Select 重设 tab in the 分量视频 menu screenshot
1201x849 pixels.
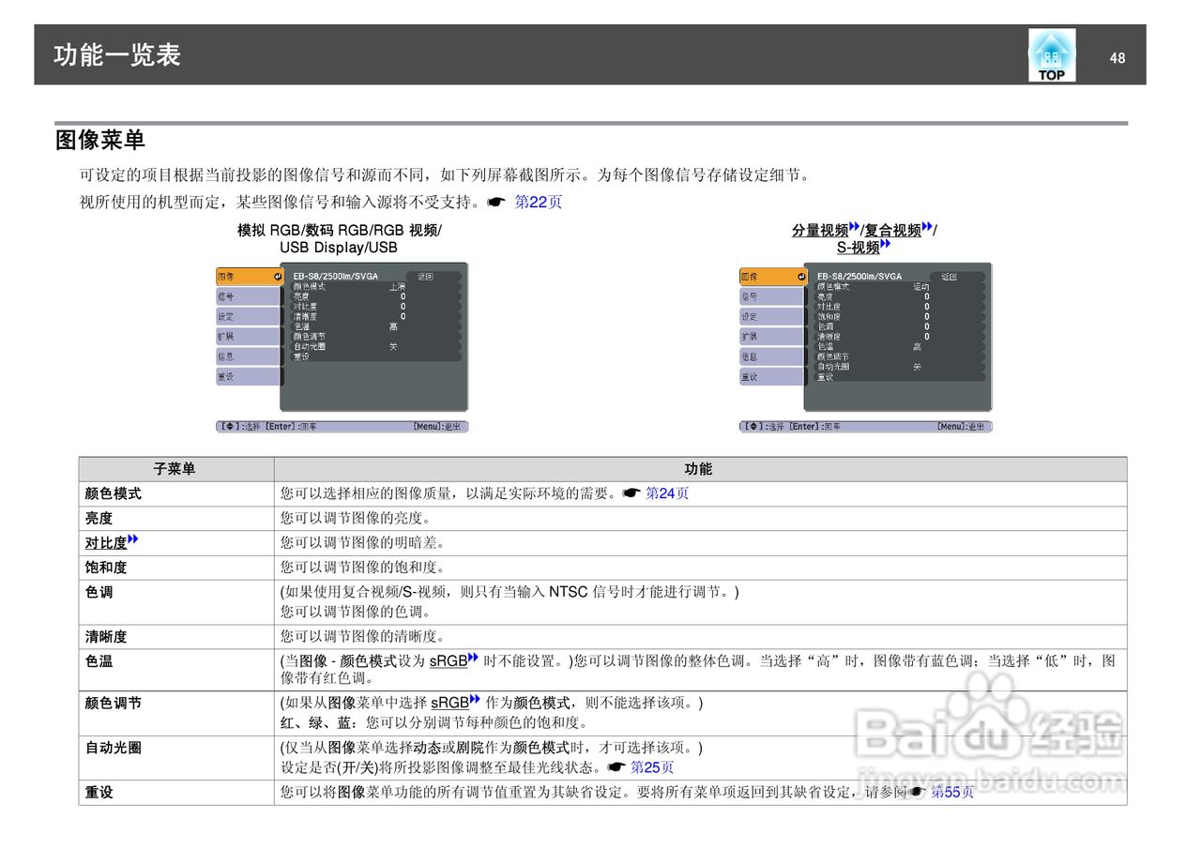[772, 376]
